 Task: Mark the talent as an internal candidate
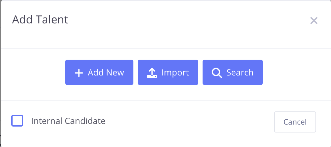[x=17, y=121]
